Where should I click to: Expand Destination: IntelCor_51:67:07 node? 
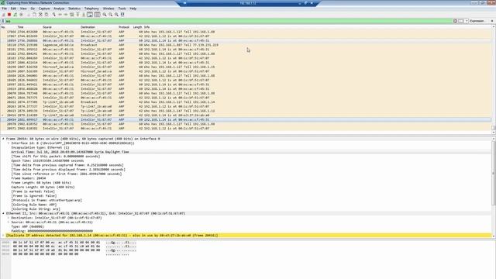(x=9, y=218)
